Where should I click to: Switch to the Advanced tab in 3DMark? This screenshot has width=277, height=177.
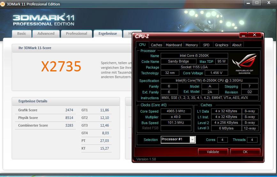(46, 33)
